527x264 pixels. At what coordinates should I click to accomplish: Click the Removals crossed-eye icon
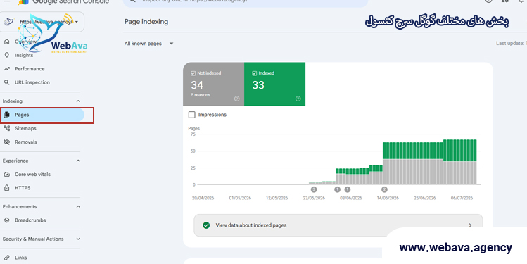[7, 142]
